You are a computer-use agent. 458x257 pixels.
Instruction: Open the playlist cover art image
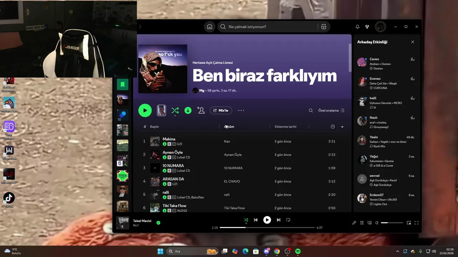[x=163, y=69]
